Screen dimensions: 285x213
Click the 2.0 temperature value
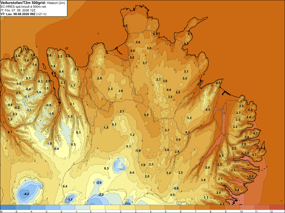pyautogui.click(x=147, y=176)
